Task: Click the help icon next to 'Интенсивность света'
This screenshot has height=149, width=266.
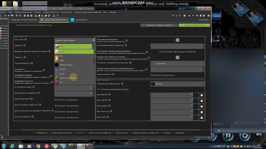Action: tap(33, 87)
